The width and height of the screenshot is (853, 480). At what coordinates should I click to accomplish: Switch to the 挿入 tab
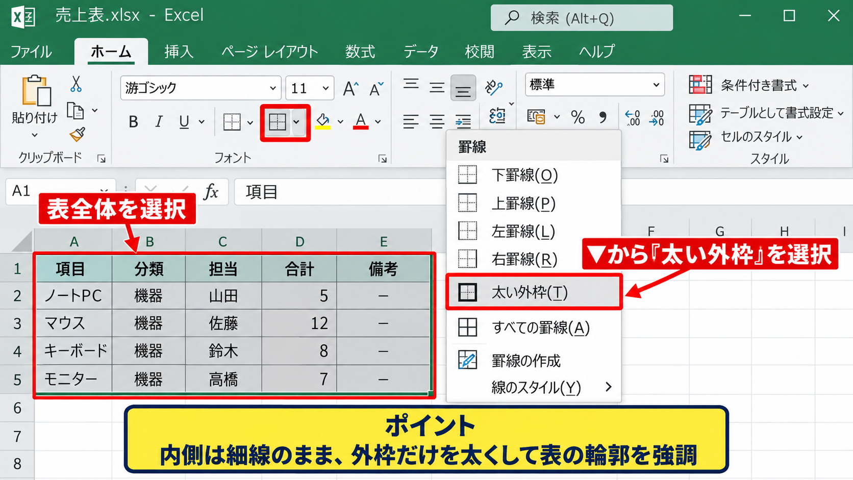[x=179, y=52]
